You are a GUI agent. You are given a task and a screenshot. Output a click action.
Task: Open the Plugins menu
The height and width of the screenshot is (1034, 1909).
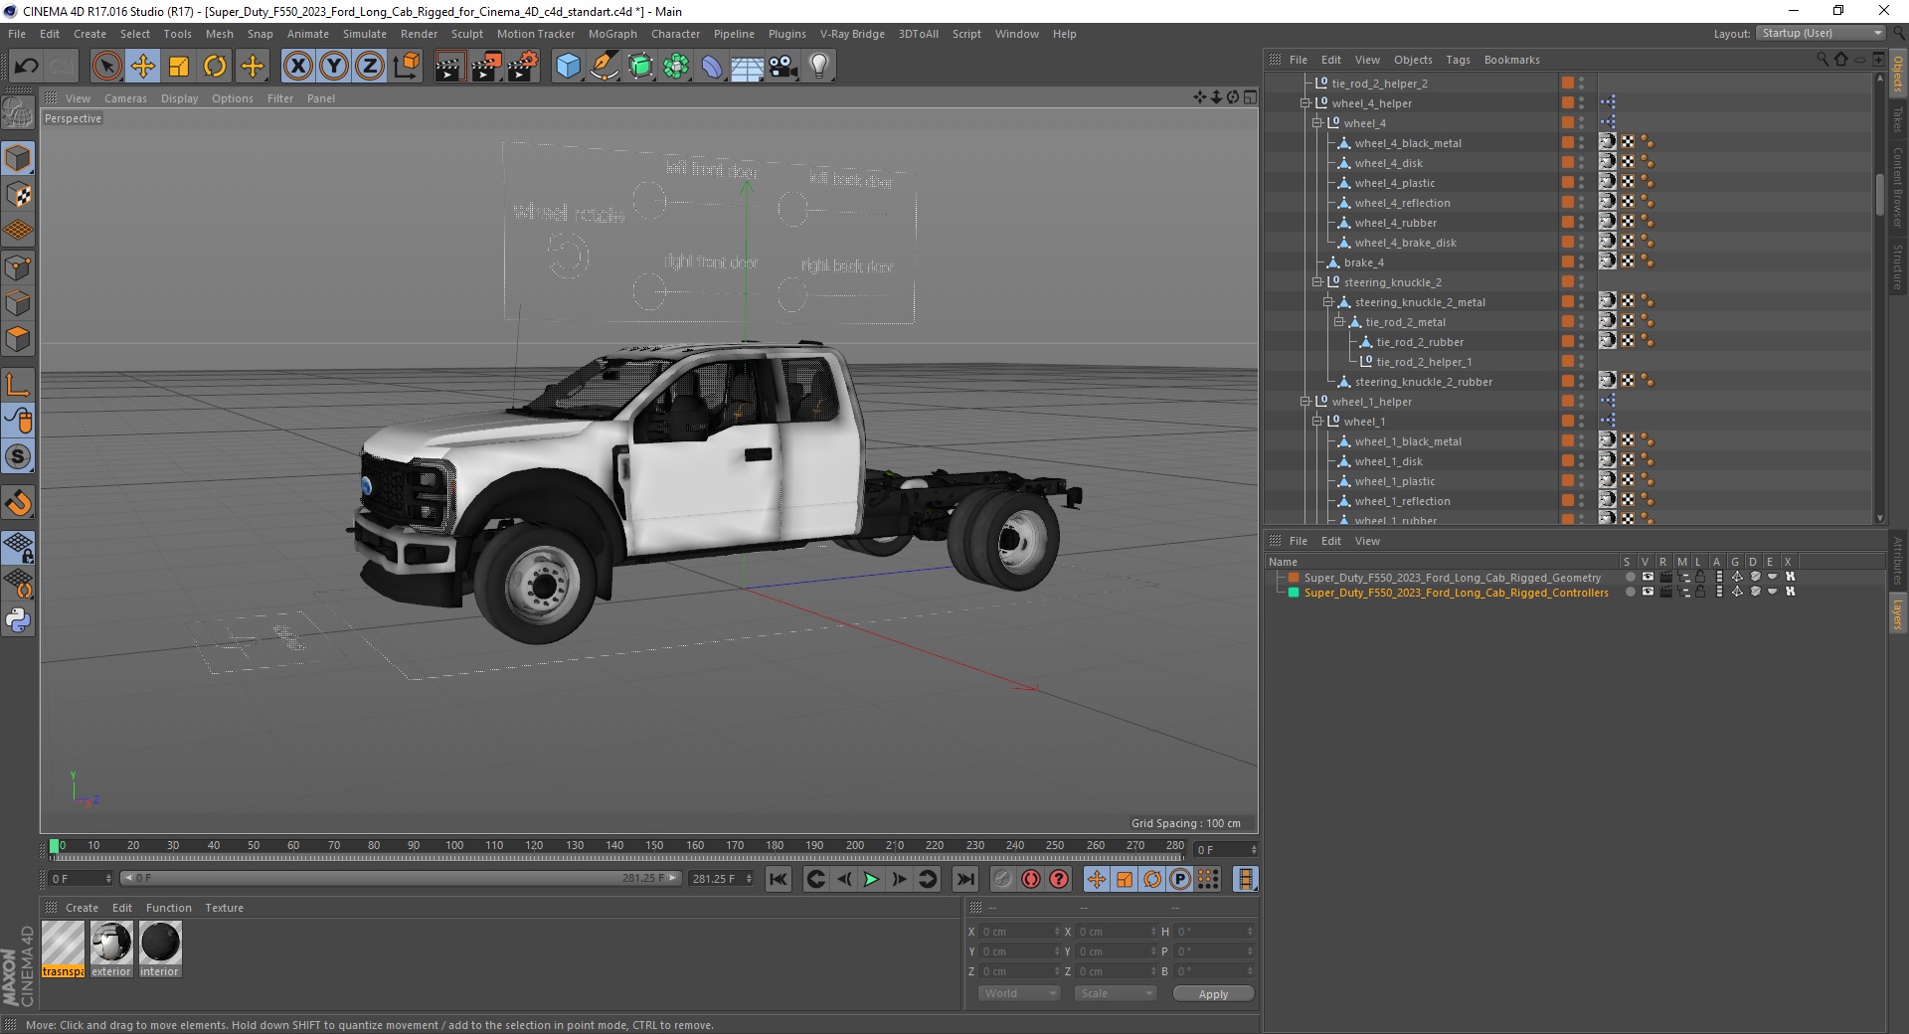tap(786, 34)
